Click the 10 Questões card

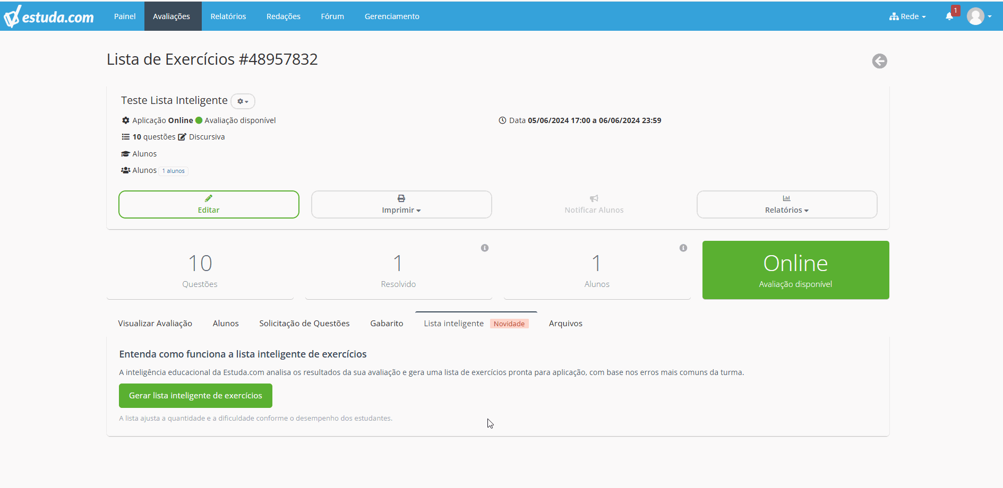point(200,270)
